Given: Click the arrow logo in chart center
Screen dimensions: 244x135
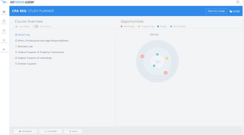Looking at the screenshot, I should tap(157, 61).
